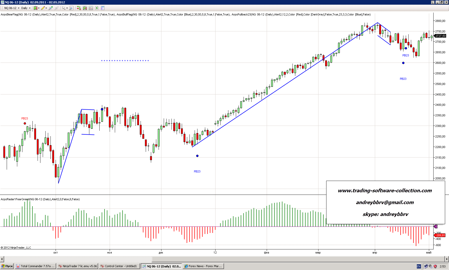Click the Пуск start button
The width and height of the screenshot is (449, 270).
pyautogui.click(x=7, y=266)
